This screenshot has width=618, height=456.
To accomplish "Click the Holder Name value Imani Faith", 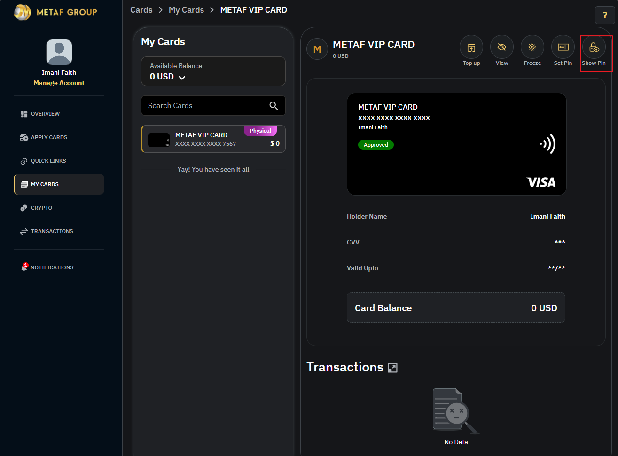I will pyautogui.click(x=548, y=216).
